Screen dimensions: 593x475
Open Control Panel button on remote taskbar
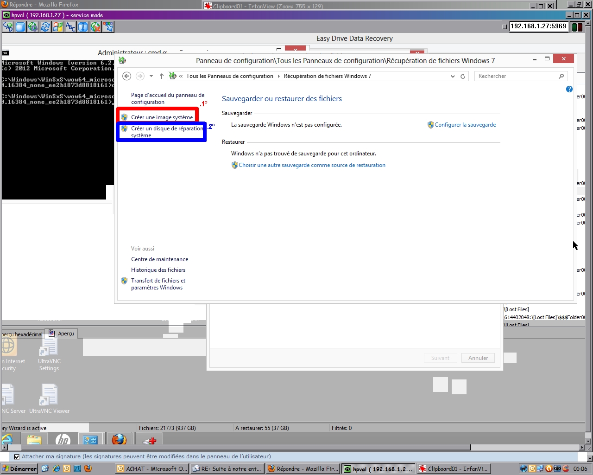click(90, 440)
